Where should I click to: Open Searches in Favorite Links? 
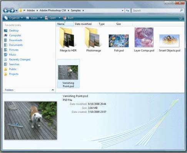point(14,64)
